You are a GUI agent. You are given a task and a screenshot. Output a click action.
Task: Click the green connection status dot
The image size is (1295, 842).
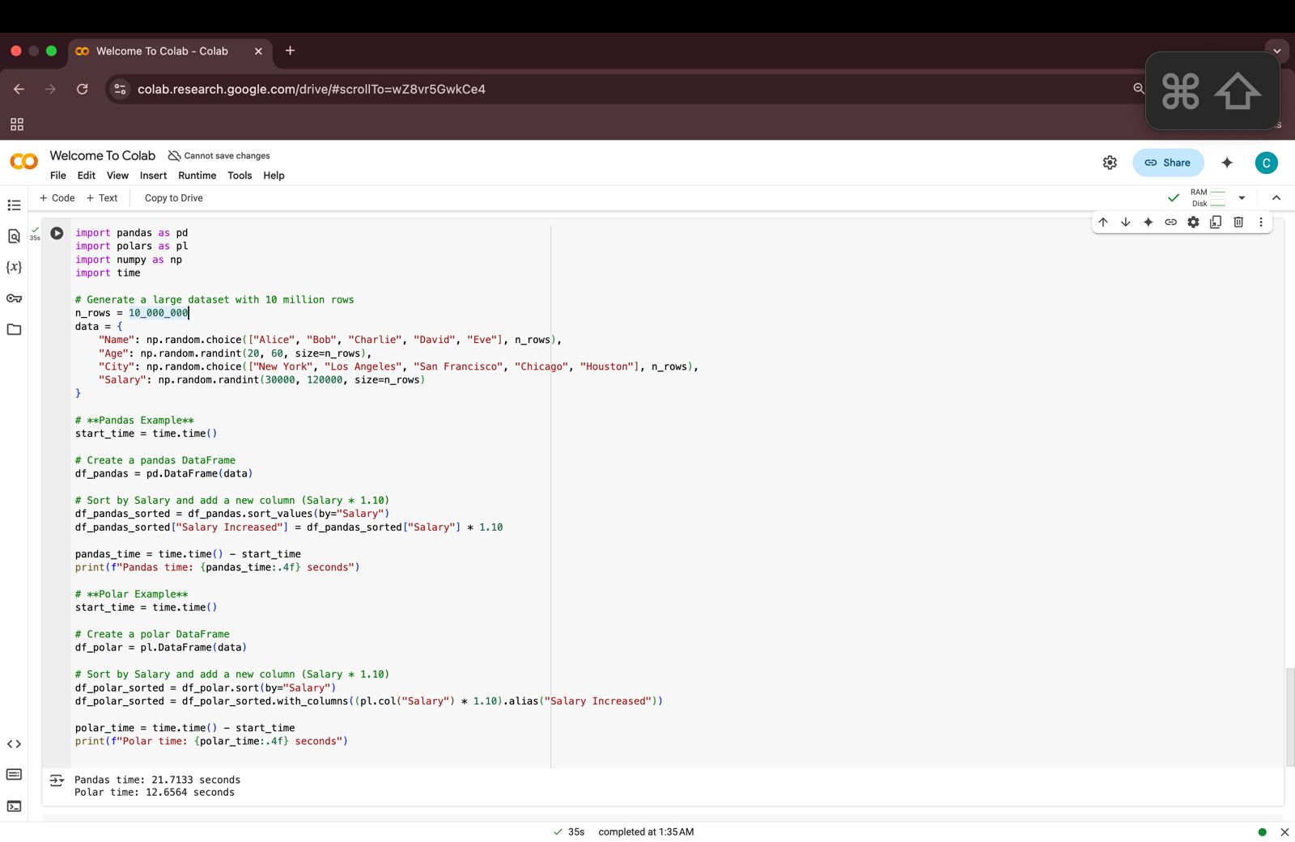[x=1262, y=832]
